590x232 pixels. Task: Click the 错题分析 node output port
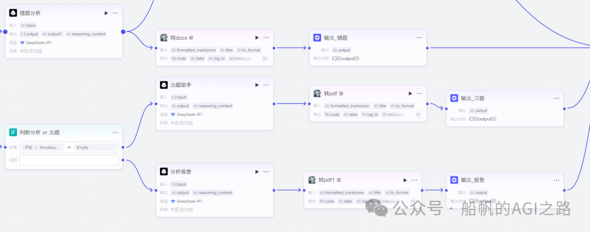tap(123, 32)
